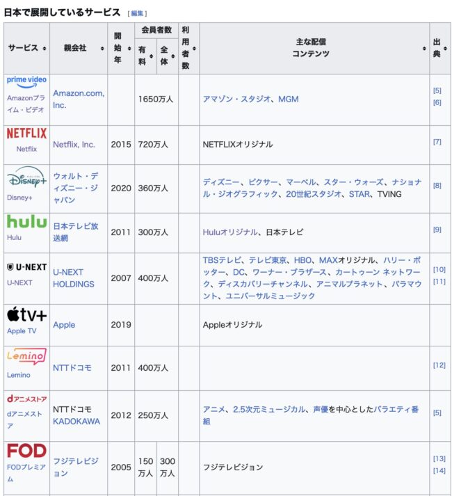
Task: Open Disney+ service name link
Action: click(19, 198)
